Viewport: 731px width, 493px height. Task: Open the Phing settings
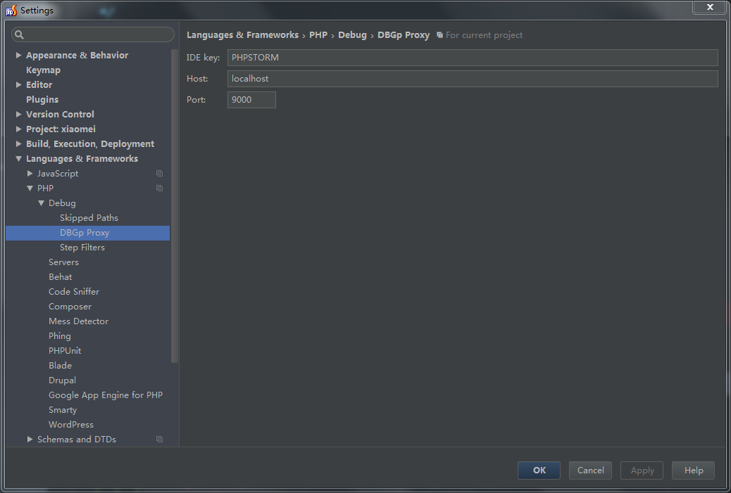pyautogui.click(x=60, y=336)
